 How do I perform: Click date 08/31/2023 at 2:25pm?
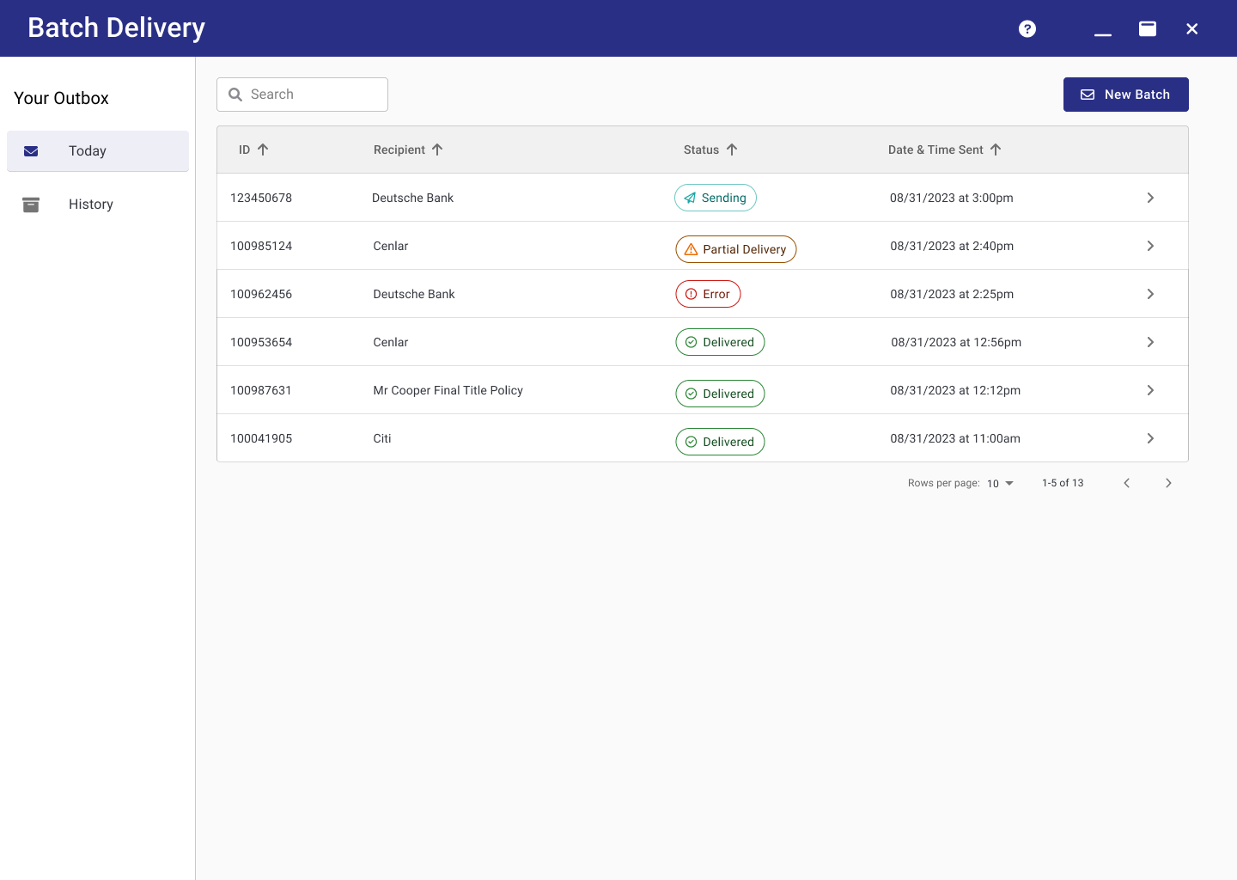[952, 294]
